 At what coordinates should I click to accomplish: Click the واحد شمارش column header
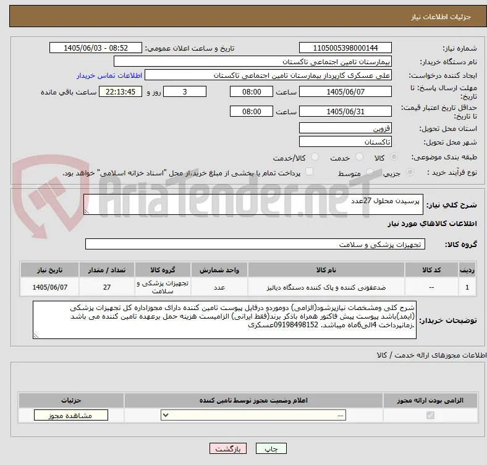pos(219,270)
